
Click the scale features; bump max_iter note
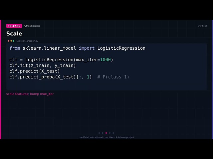click(30, 94)
